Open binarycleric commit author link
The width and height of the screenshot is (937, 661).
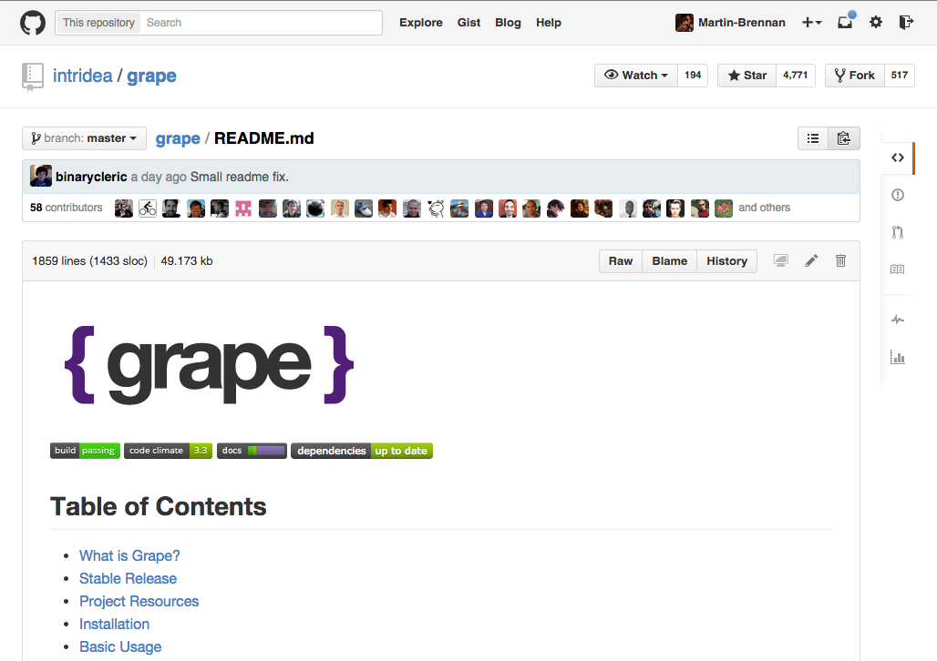click(x=91, y=177)
